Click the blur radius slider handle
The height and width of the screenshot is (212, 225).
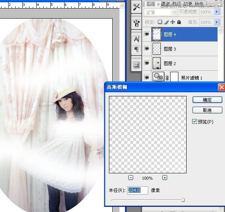(x=183, y=200)
